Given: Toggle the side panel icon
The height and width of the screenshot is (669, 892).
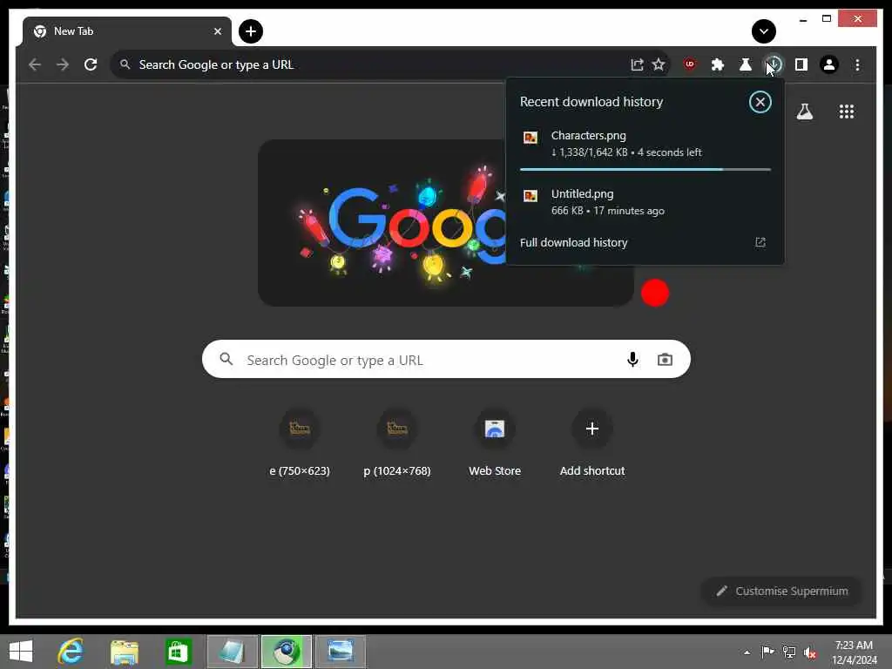Looking at the screenshot, I should click(x=801, y=64).
